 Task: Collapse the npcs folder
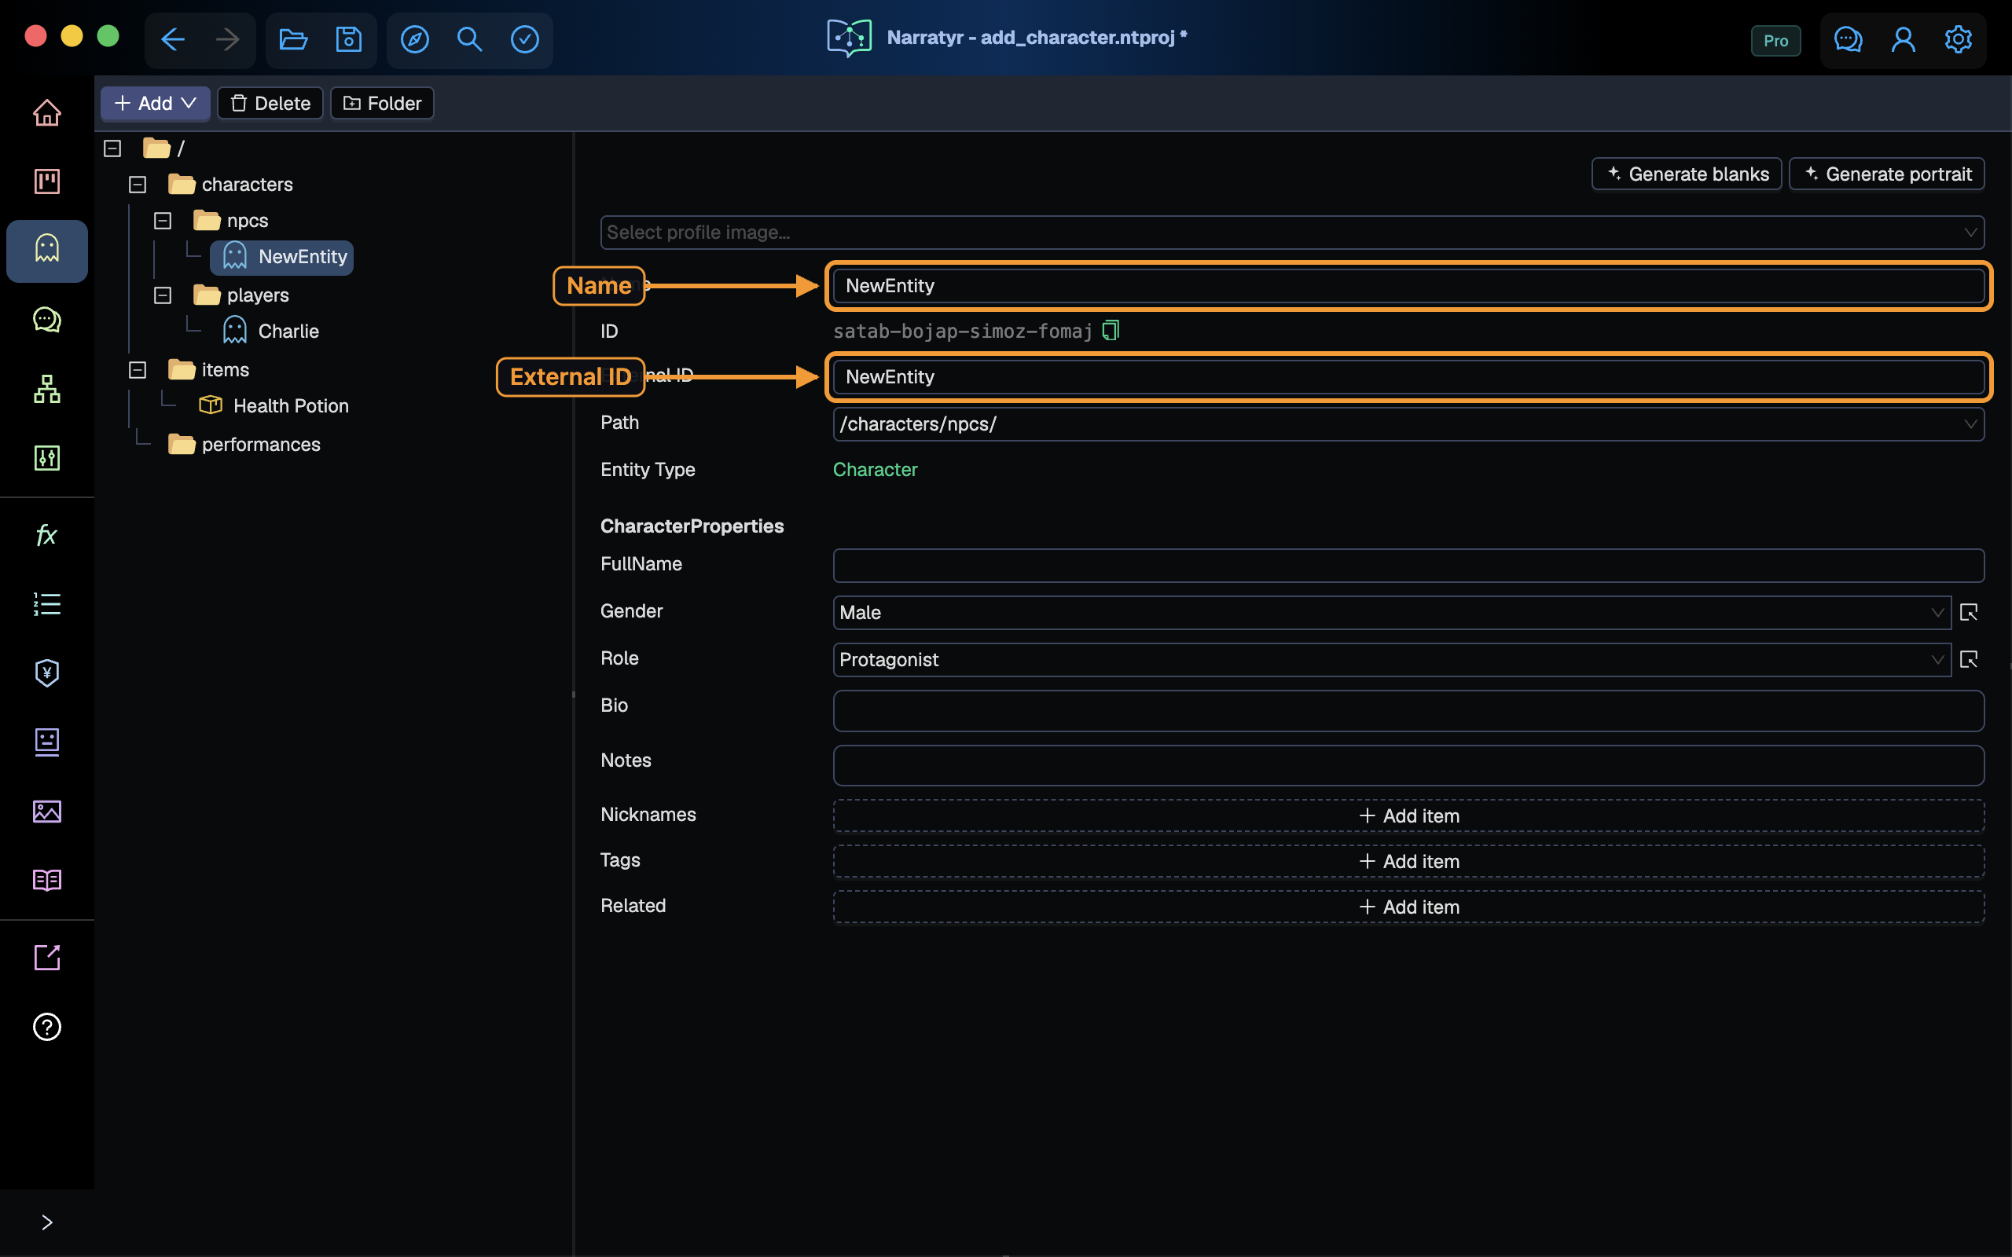pyautogui.click(x=162, y=220)
